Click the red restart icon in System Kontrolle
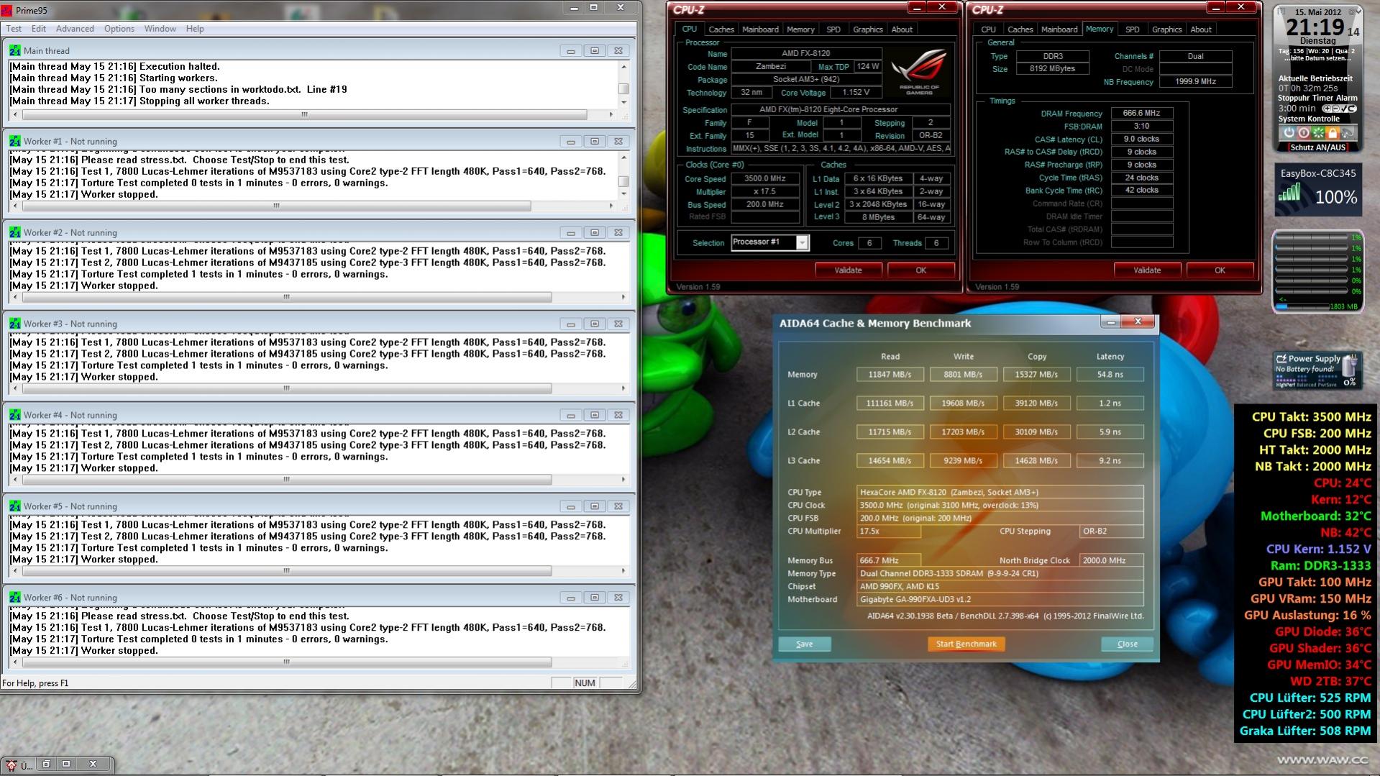This screenshot has width=1380, height=776. point(1304,133)
